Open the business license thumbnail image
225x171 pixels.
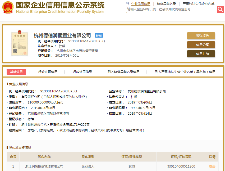click(20, 43)
